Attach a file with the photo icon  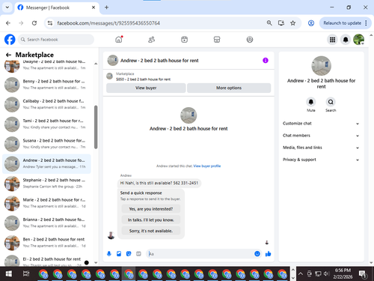(x=119, y=254)
